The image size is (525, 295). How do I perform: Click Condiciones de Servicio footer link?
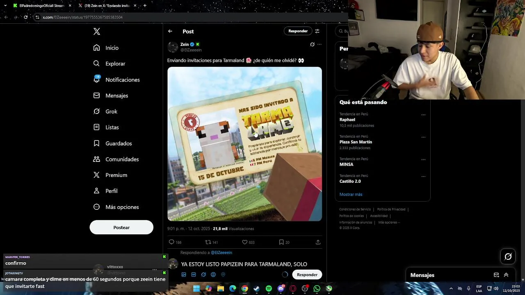click(x=355, y=209)
